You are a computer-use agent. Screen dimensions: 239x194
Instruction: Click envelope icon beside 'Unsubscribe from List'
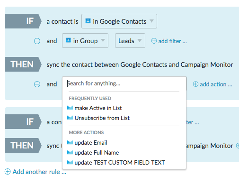pyautogui.click(x=70, y=118)
